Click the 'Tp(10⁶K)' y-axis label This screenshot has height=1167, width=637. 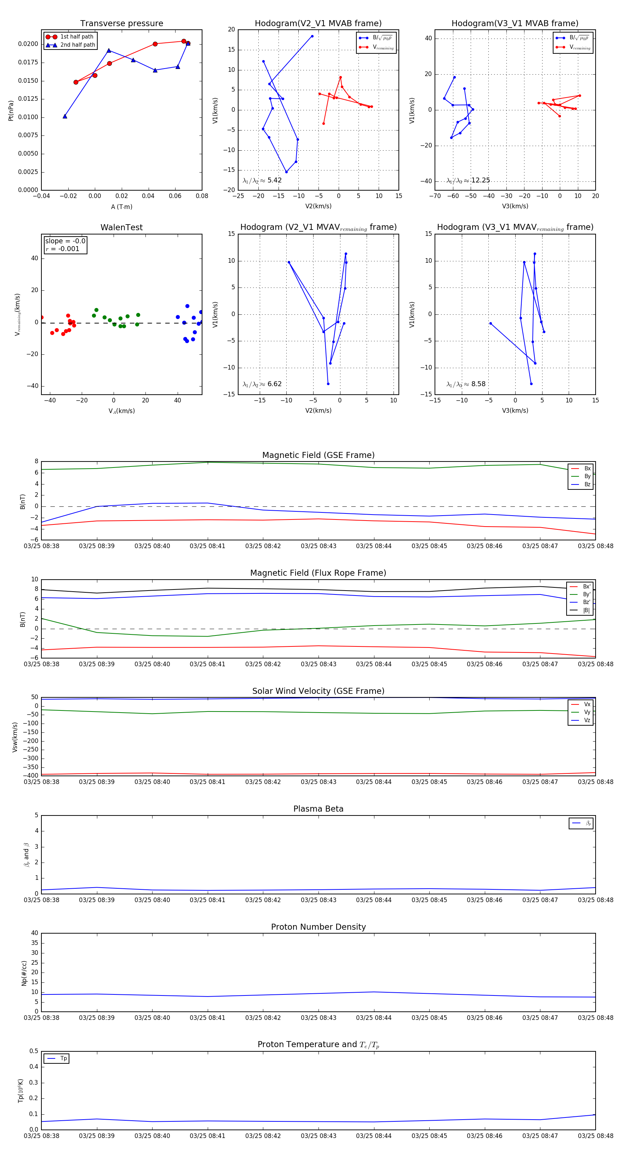point(21,1091)
